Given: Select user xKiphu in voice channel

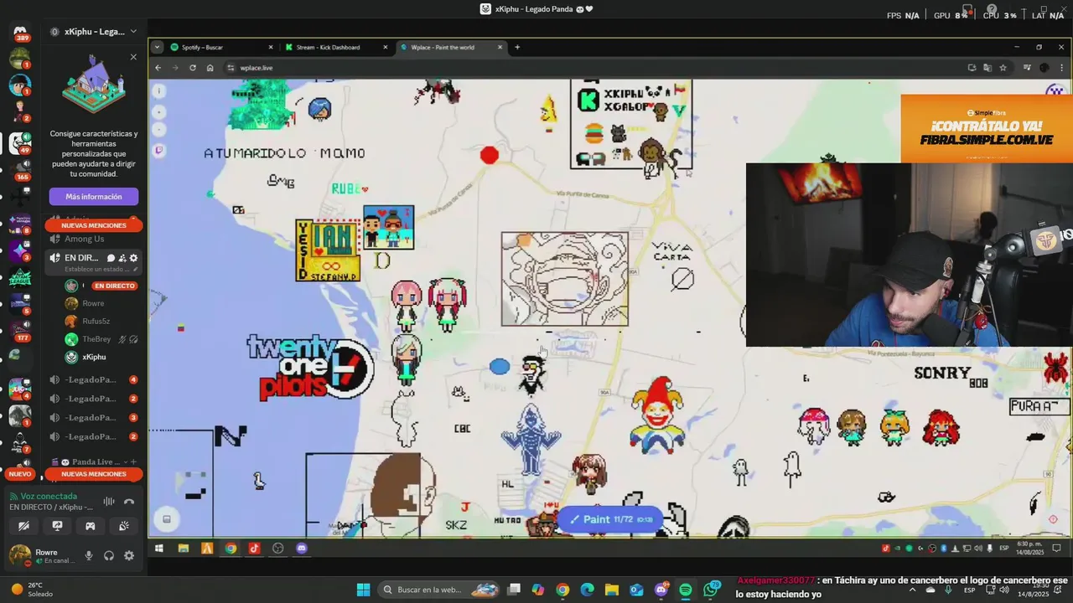Looking at the screenshot, I should click(x=94, y=357).
